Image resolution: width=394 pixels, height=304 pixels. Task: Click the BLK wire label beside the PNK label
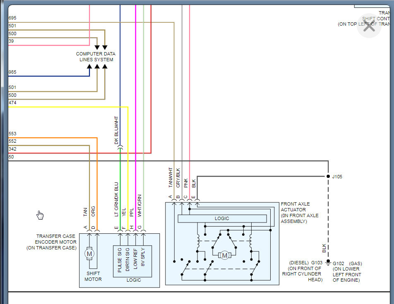click(x=194, y=183)
